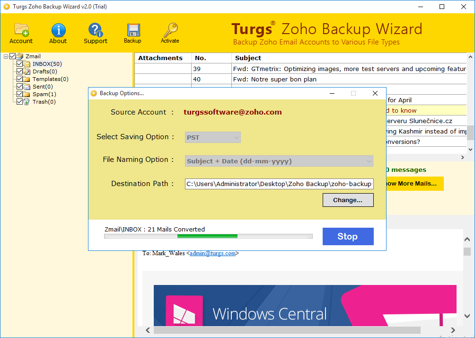Click the Trash bin icon
Viewport: 475px width, 338px height.
pos(27,102)
